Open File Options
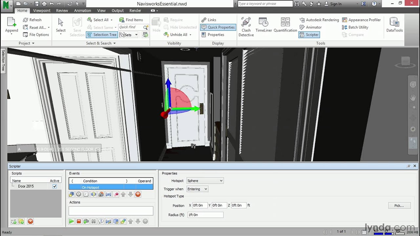Image resolution: width=420 pixels, height=236 pixels. pos(36,35)
